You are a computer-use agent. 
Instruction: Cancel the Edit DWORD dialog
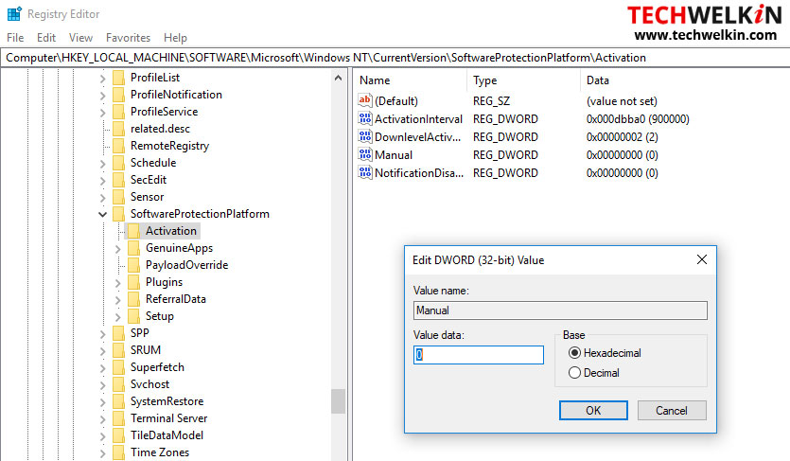coord(672,410)
